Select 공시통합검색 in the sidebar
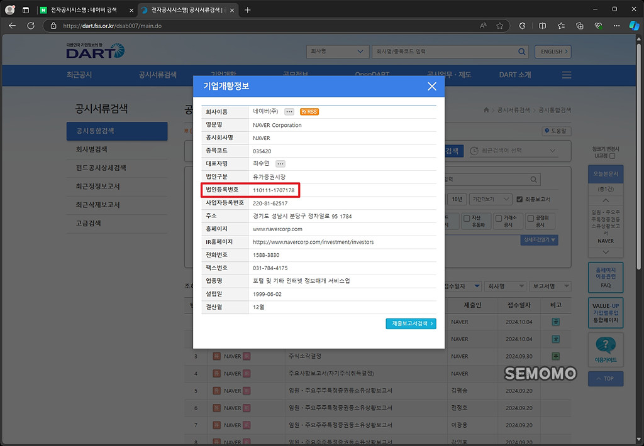The height and width of the screenshot is (446, 644). click(x=117, y=131)
